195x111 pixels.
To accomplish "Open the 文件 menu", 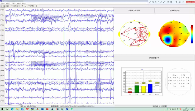I will coord(2,3).
